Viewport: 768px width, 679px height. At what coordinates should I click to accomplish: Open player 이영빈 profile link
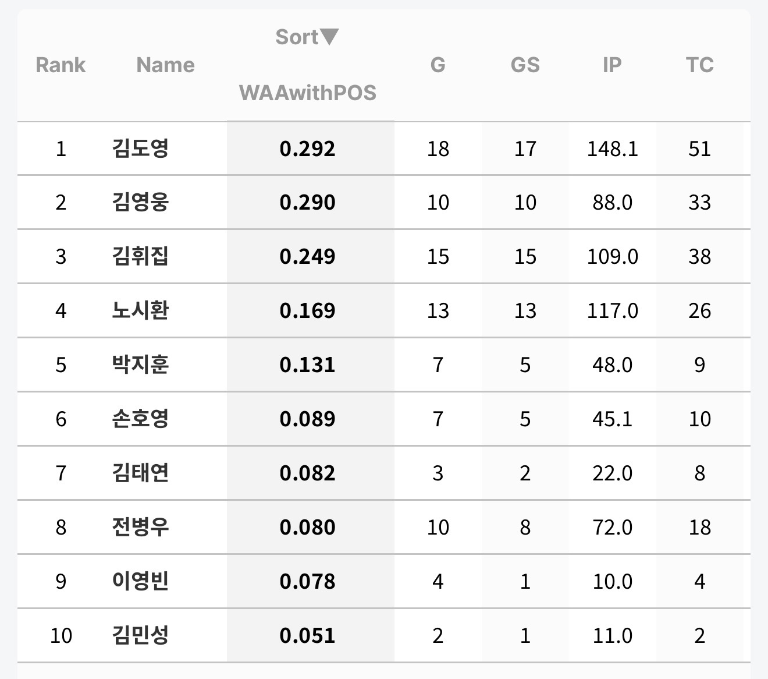click(x=140, y=582)
